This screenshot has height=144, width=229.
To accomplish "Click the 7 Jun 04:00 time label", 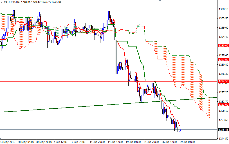I will [x=78, y=142].
